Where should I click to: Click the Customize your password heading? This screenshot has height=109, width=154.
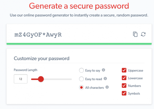[x=42, y=58]
